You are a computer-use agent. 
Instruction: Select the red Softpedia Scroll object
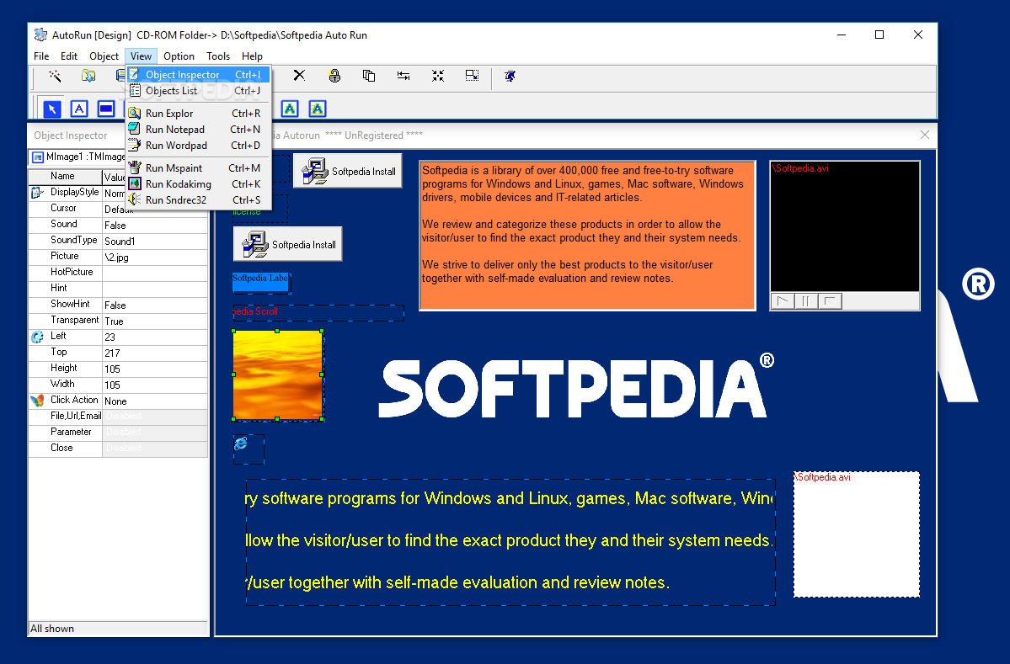[x=318, y=313]
